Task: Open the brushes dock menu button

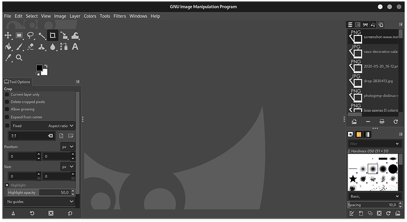Action: click(401, 134)
